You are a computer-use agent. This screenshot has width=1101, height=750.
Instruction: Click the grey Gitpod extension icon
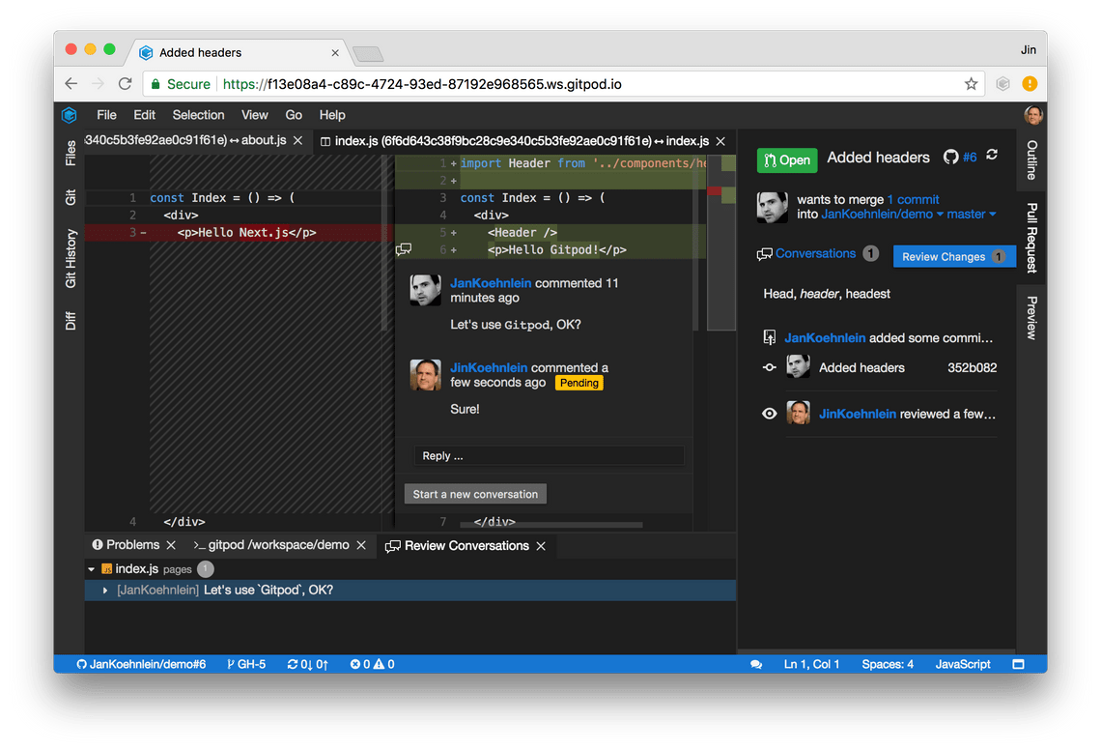point(1002,84)
